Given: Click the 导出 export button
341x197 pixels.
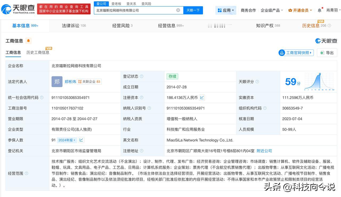Looking at the screenshot, I should click(327, 53).
